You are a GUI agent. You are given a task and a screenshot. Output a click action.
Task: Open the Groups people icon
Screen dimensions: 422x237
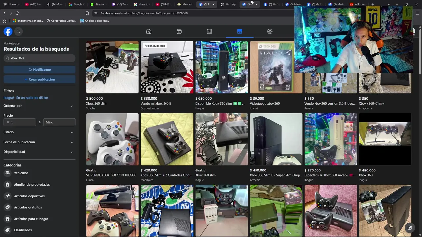coord(270,31)
